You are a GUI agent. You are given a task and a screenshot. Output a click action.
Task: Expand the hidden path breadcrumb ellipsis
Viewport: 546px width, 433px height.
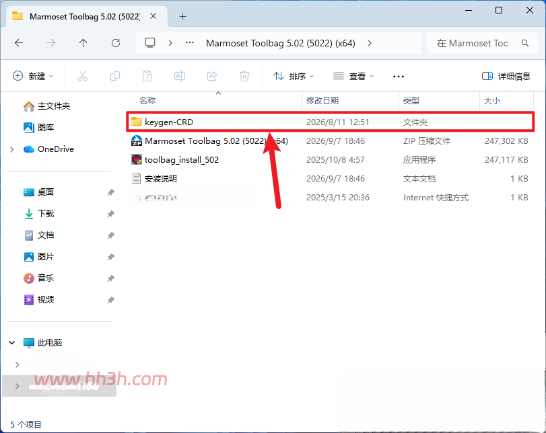190,43
